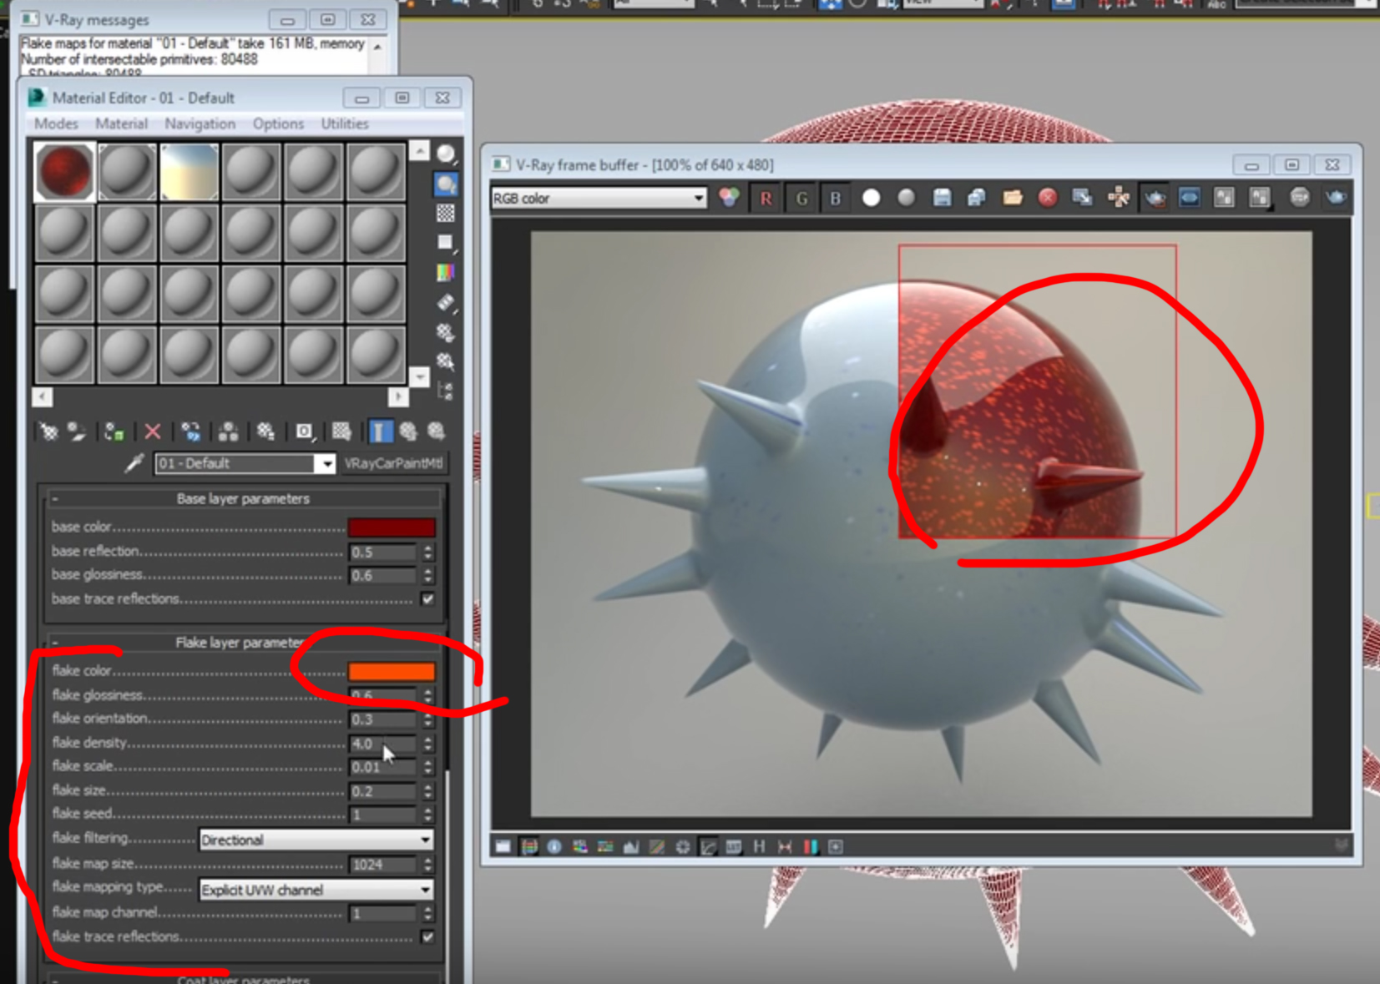Open the orange flake color swatch

[x=392, y=671]
